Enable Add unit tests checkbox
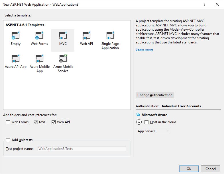The height and width of the screenshot is (174, 224). pyautogui.click(x=8, y=140)
